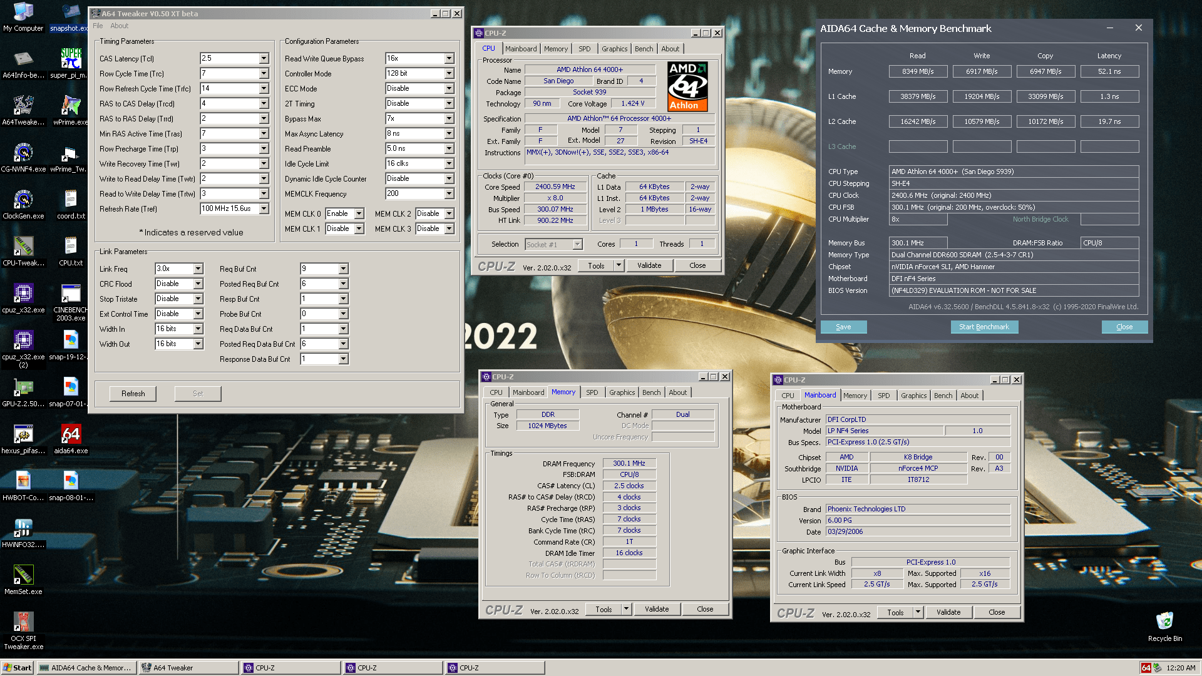Launch wPrime.exe desktop icon

pyautogui.click(x=70, y=111)
